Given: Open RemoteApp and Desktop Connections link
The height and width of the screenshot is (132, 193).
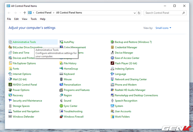Looking at the screenshot, I should point(136,95).
